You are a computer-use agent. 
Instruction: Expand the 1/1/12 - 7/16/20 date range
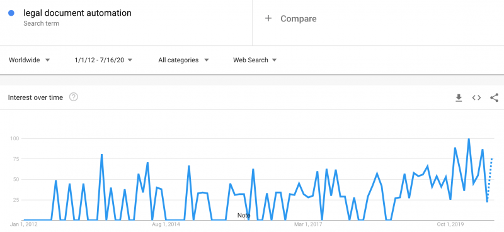pos(103,60)
